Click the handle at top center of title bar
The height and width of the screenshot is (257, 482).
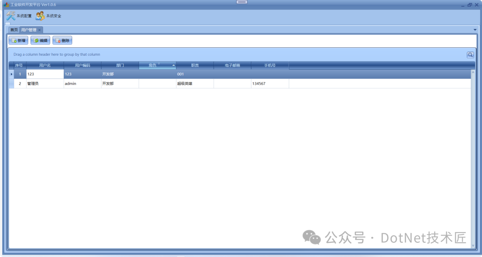(x=241, y=2)
